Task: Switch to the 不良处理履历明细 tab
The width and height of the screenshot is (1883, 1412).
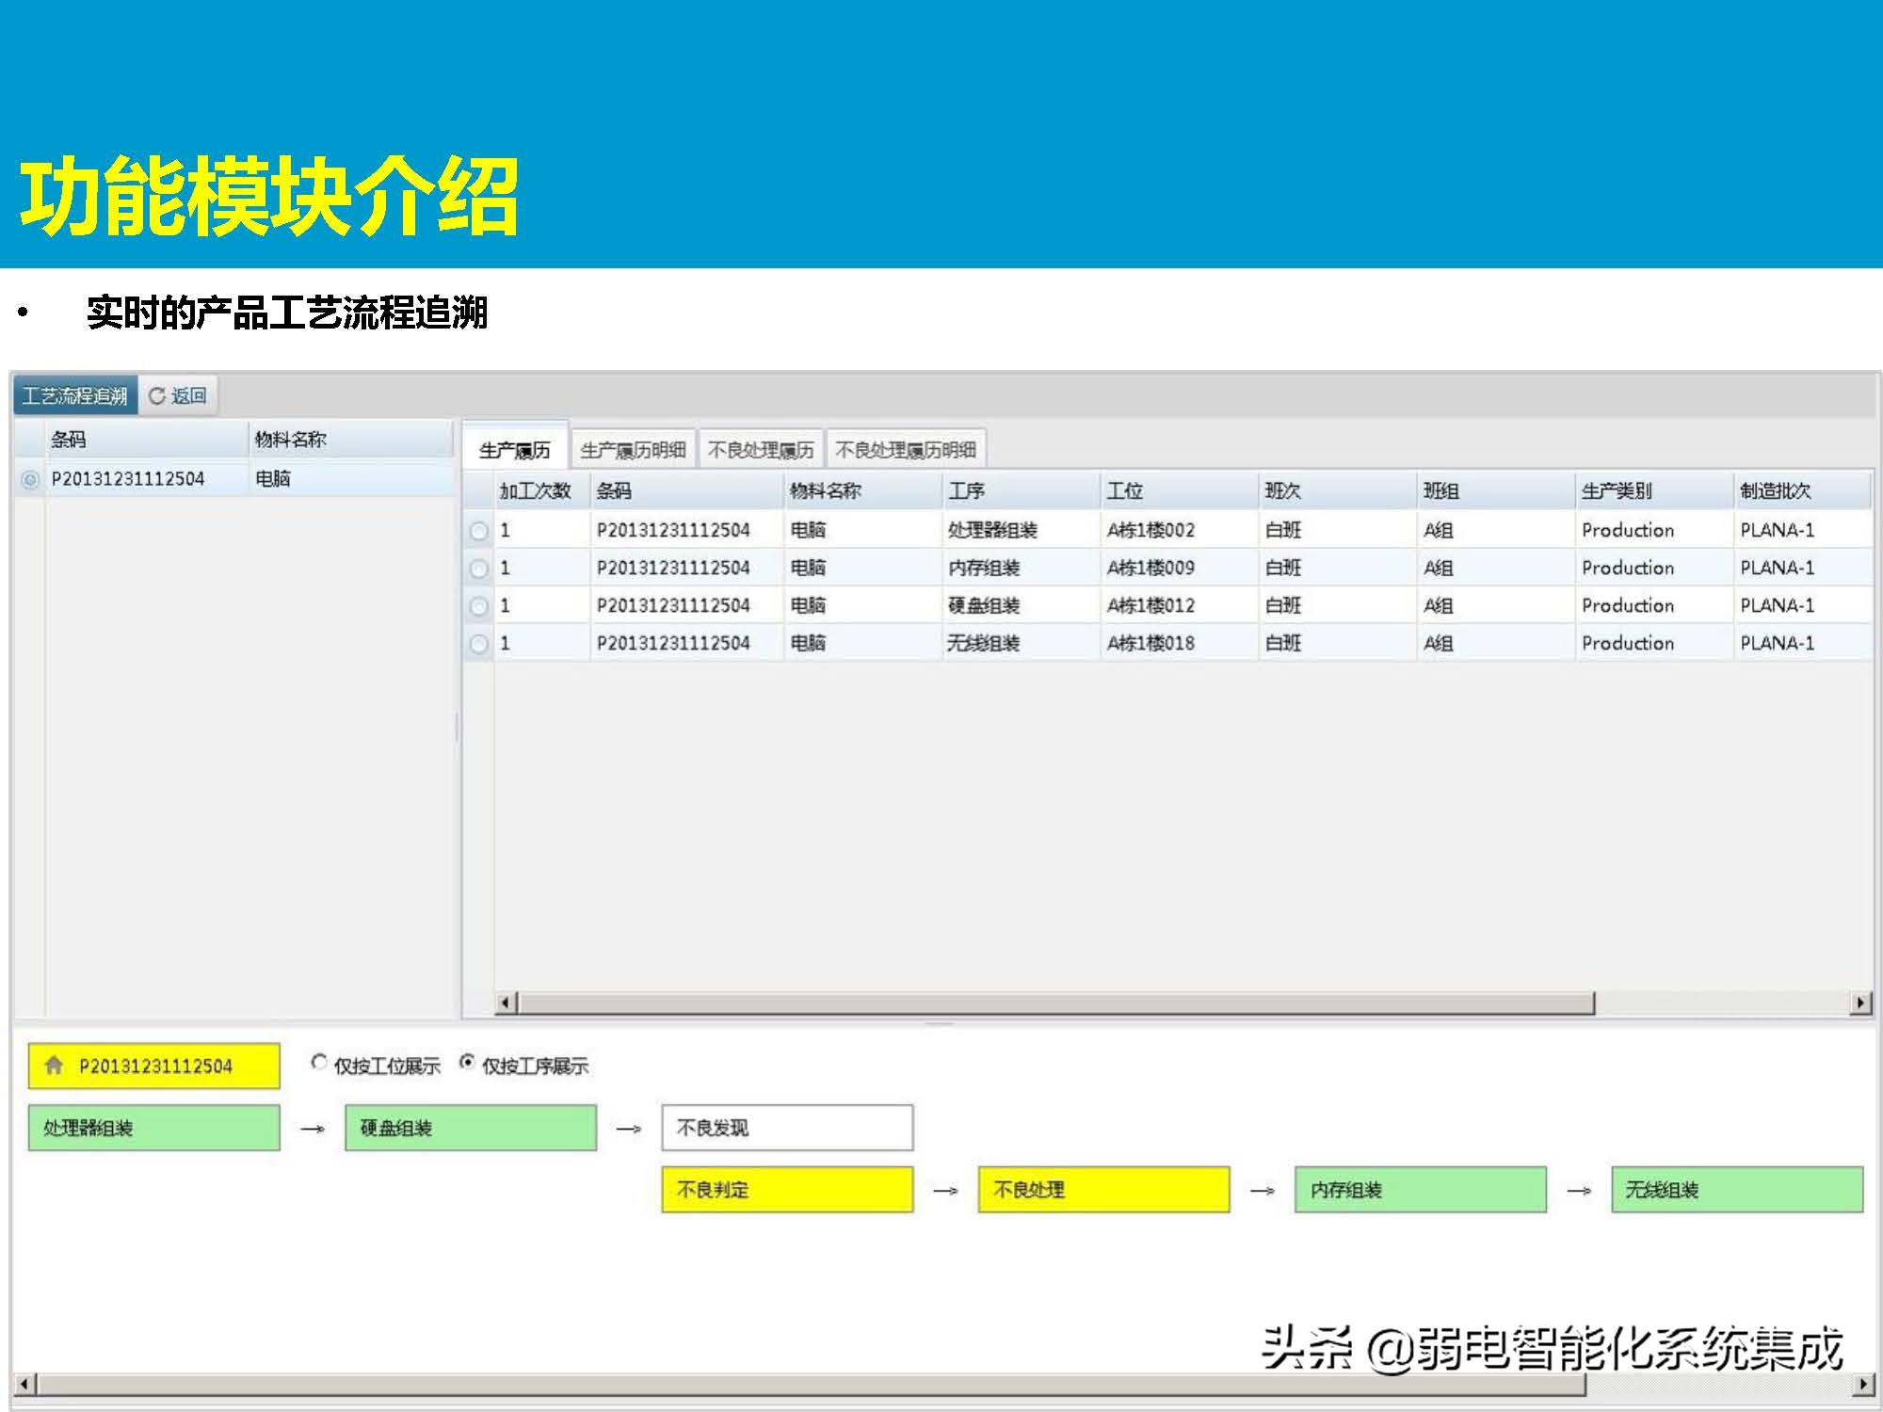Action: pos(906,450)
